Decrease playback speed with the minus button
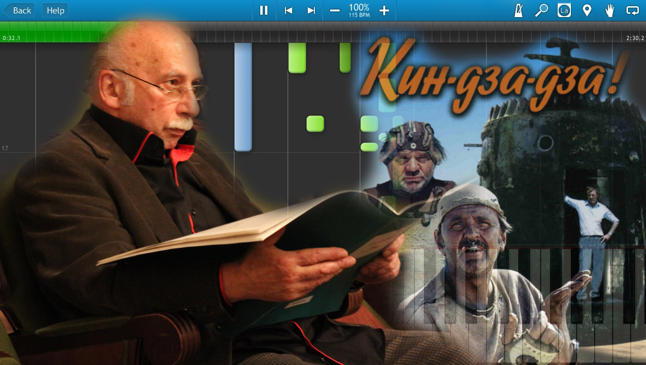646x365 pixels. [335, 10]
